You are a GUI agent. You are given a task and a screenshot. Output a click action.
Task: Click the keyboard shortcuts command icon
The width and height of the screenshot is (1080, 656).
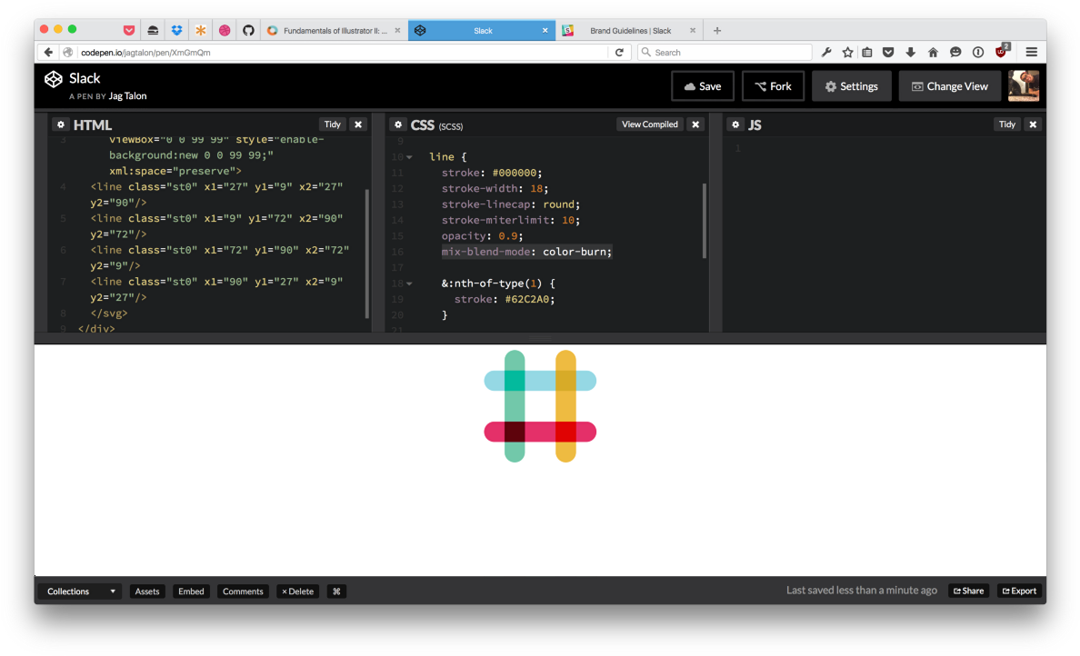(335, 591)
